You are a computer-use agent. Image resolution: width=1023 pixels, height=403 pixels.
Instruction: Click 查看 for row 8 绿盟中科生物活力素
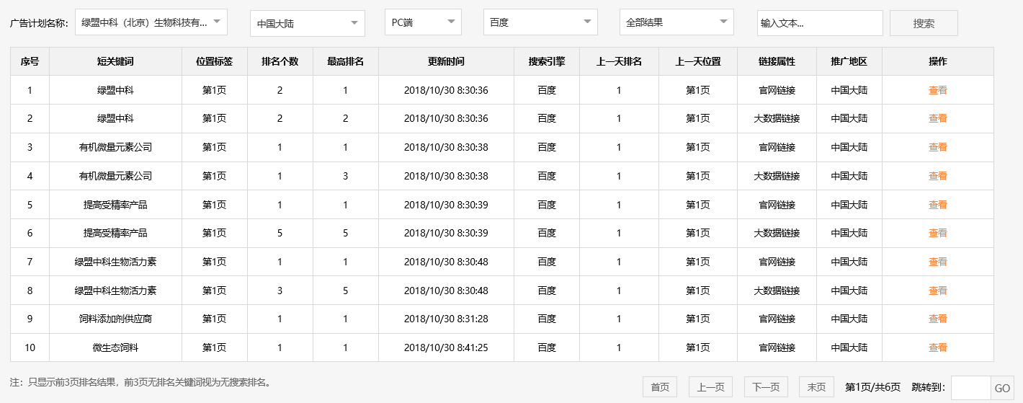point(937,291)
